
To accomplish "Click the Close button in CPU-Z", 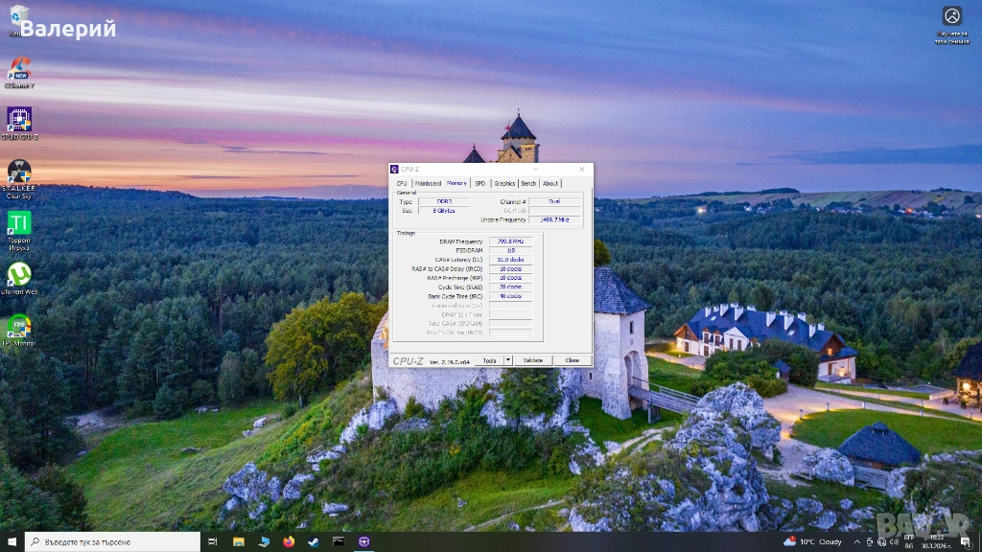I will pos(572,360).
